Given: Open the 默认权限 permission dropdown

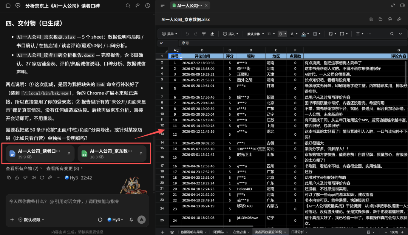Looking at the screenshot, I should pyautogui.click(x=31, y=220).
